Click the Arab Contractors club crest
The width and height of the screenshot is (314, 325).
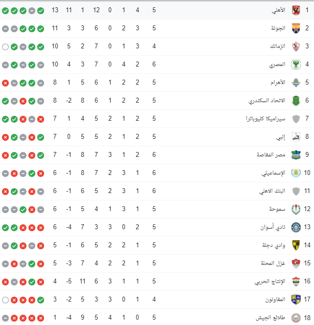coord(296,300)
